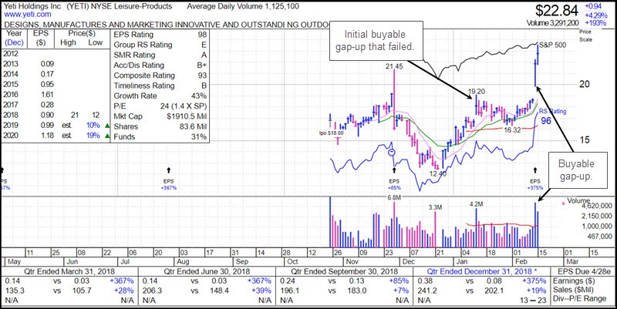Click the 2016 EPS value 1.61

tap(47, 94)
